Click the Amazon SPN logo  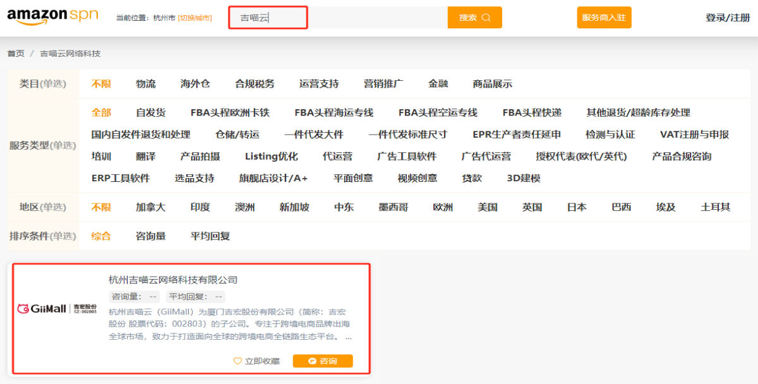tap(52, 17)
